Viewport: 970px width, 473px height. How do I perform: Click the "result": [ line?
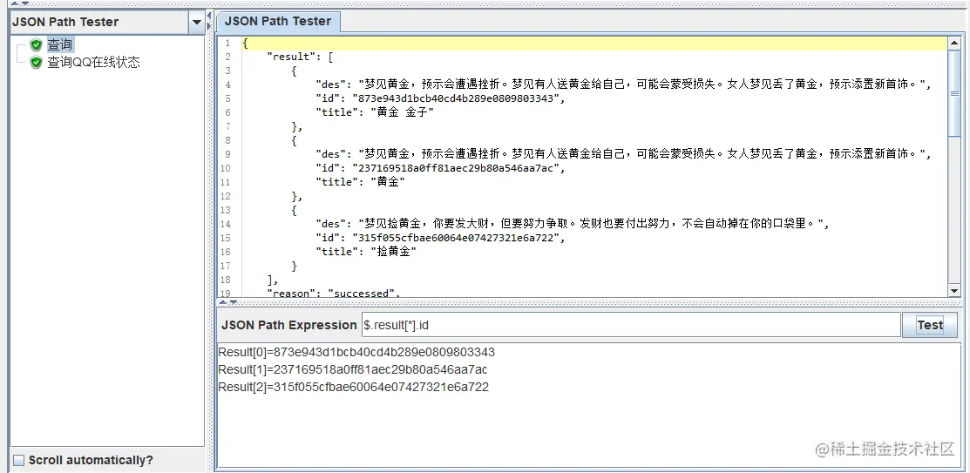coord(300,57)
